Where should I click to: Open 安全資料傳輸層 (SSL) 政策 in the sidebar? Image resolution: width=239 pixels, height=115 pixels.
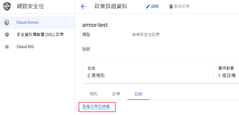[x=40, y=35]
